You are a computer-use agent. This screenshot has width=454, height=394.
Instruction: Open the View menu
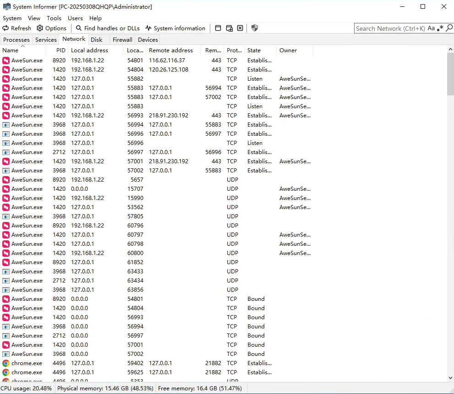pyautogui.click(x=34, y=18)
